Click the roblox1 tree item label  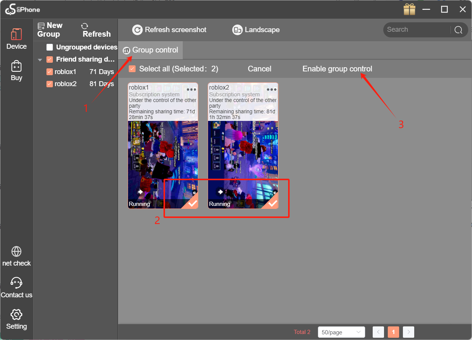(x=65, y=72)
